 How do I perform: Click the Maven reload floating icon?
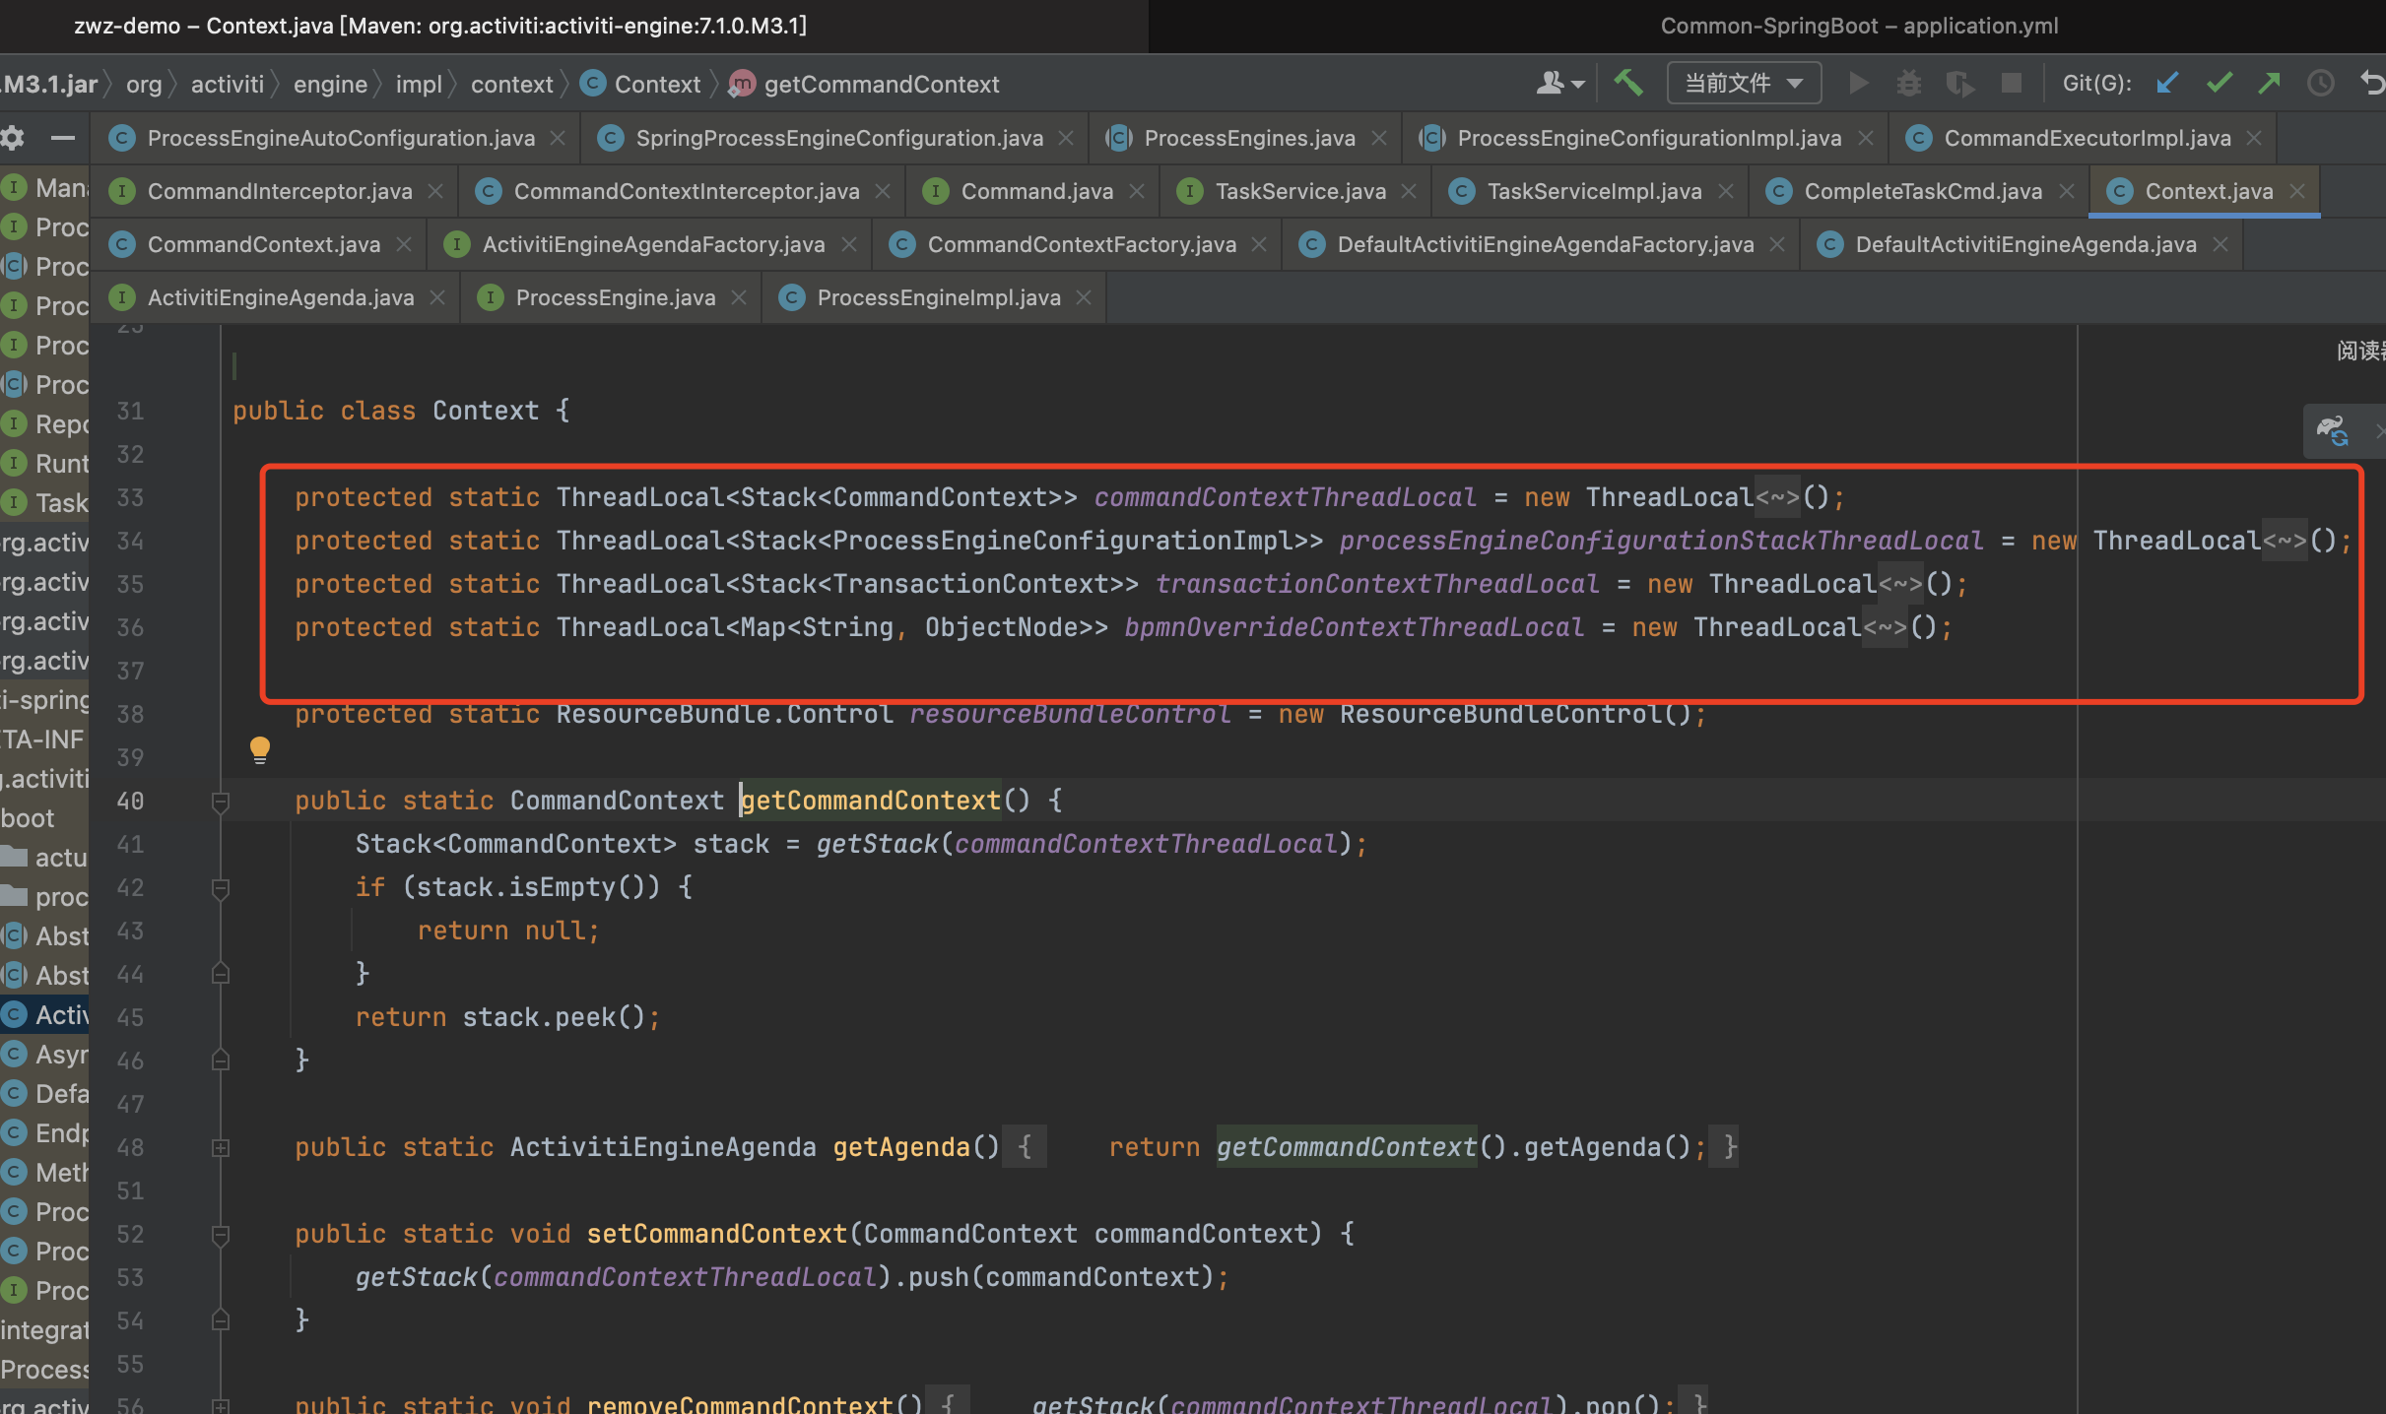click(2332, 431)
